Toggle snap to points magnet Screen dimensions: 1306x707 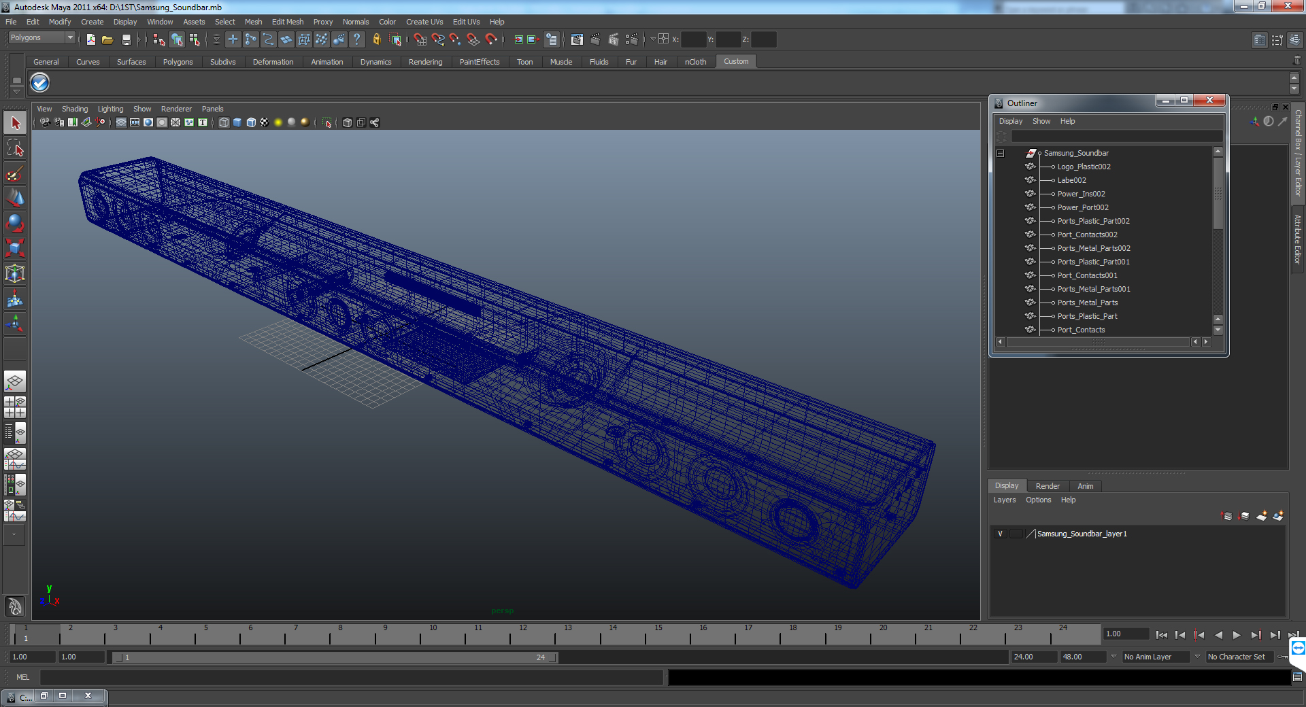[x=456, y=39]
